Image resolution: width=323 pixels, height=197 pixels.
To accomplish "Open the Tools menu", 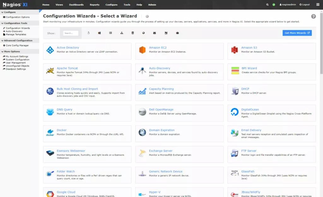I will (127, 5).
